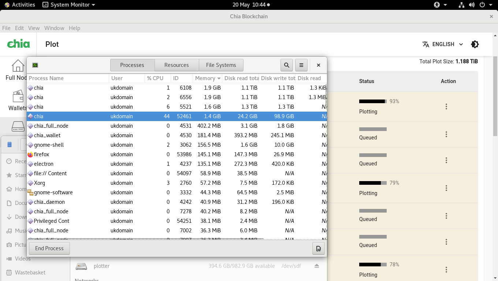Image resolution: width=498 pixels, height=281 pixels.
Task: Click the Action column header in Chia
Action: tap(448, 81)
